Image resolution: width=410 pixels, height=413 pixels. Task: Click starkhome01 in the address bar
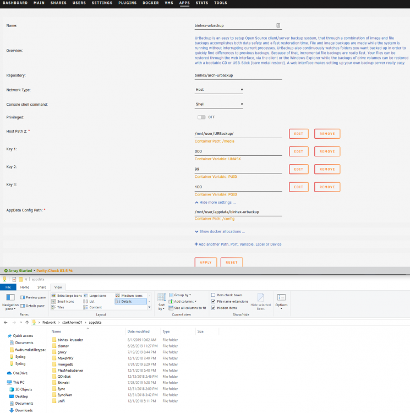(72, 322)
